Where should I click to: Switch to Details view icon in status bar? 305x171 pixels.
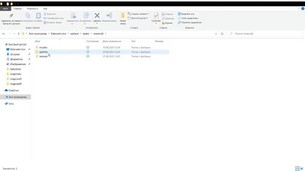pos(297,169)
